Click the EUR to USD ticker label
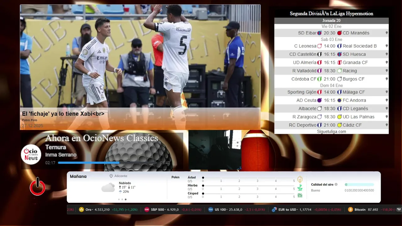 [287, 210]
